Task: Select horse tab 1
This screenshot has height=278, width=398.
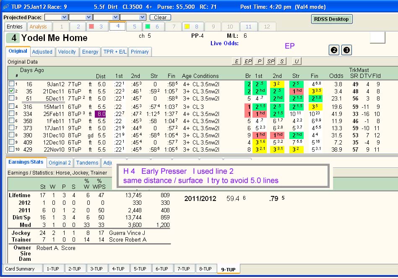Action: tap(61, 27)
